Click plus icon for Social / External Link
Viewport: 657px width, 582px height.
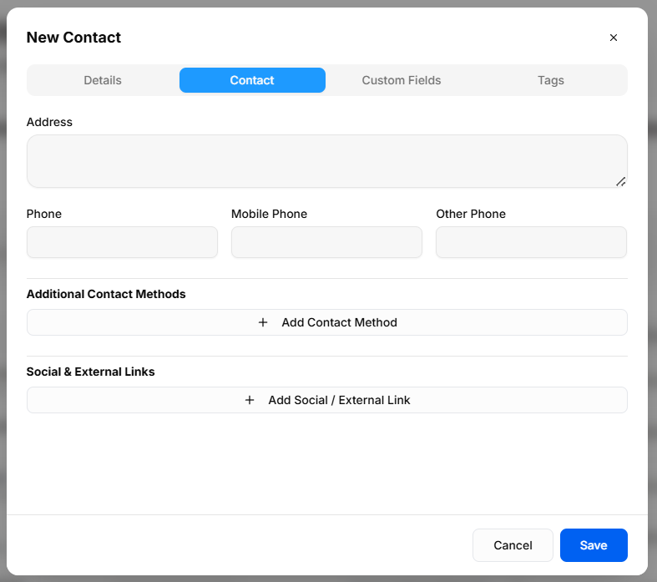[250, 400]
